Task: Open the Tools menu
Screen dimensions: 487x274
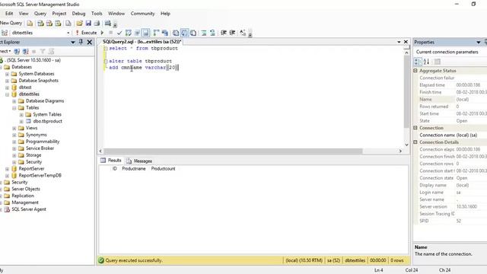Action: [x=97, y=14]
